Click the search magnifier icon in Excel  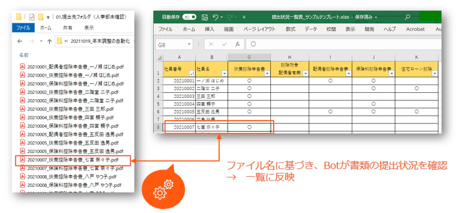[408, 17]
